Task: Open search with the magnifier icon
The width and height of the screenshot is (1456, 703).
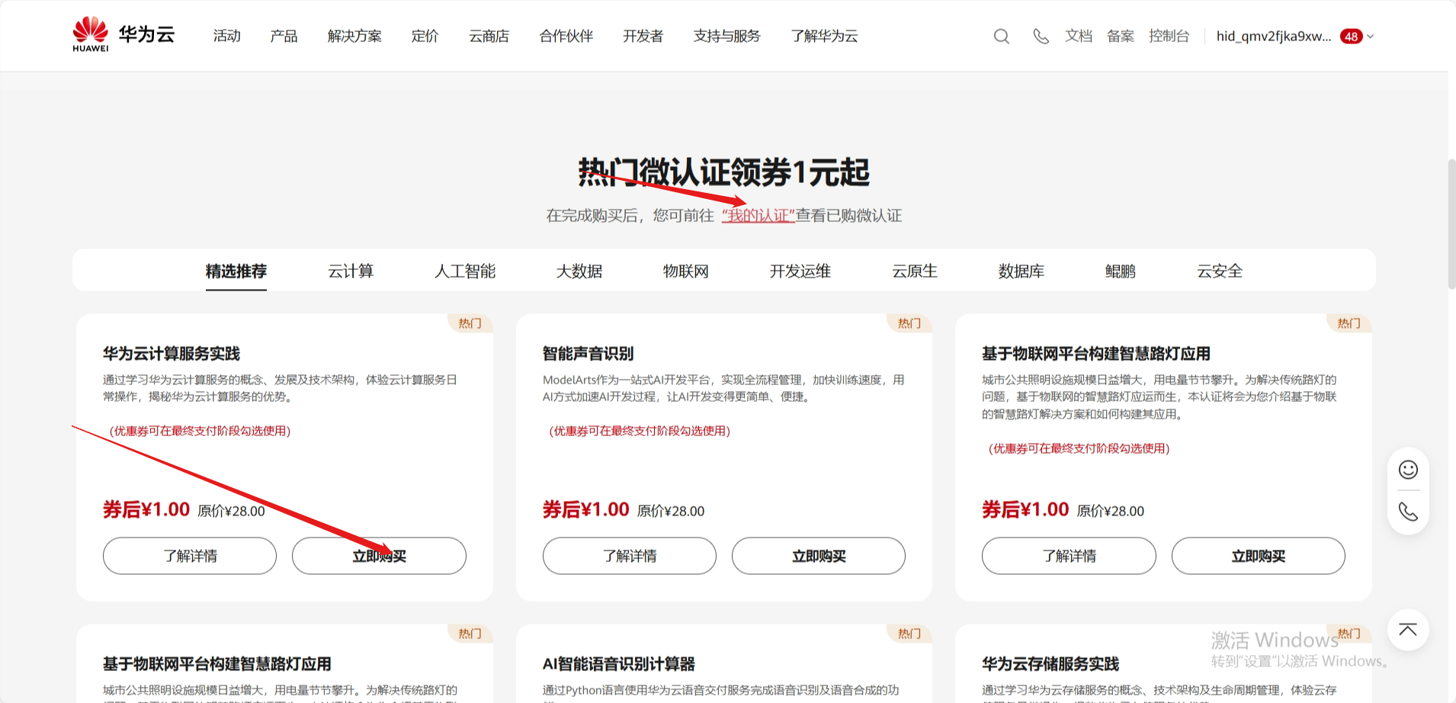Action: pos(1002,37)
